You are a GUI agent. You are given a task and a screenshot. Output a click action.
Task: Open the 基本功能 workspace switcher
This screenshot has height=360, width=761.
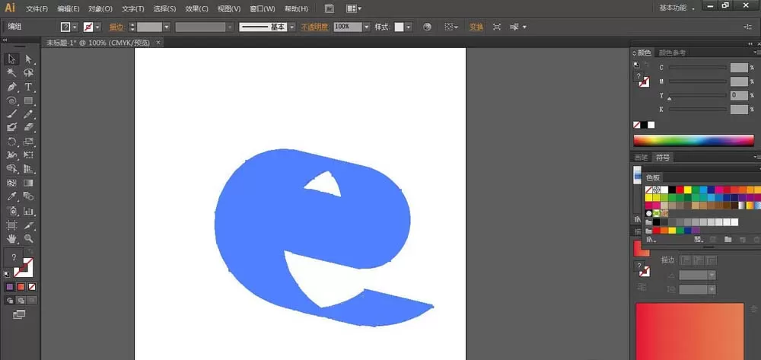click(x=677, y=8)
